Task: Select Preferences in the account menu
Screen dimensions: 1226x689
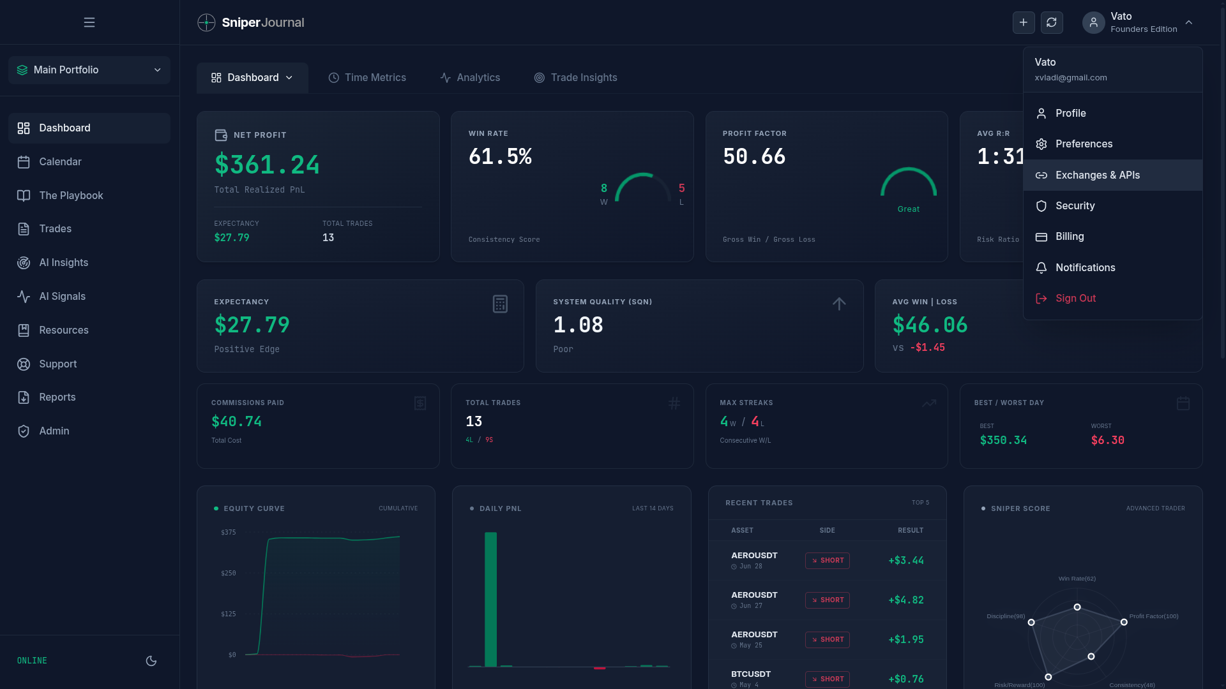Action: click(x=1112, y=144)
